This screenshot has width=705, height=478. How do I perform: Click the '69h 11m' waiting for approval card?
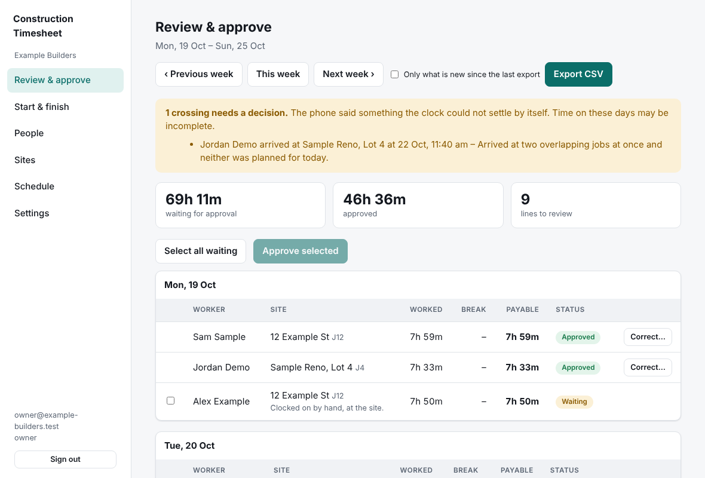241,205
